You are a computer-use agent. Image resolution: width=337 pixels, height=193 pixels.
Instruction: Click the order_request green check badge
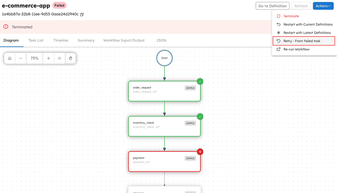(200, 82)
